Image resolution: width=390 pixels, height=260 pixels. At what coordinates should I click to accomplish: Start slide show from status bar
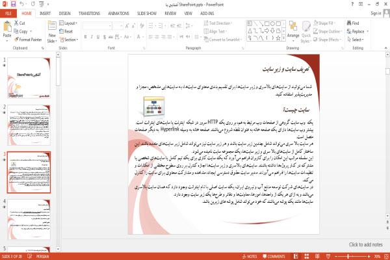(x=328, y=256)
